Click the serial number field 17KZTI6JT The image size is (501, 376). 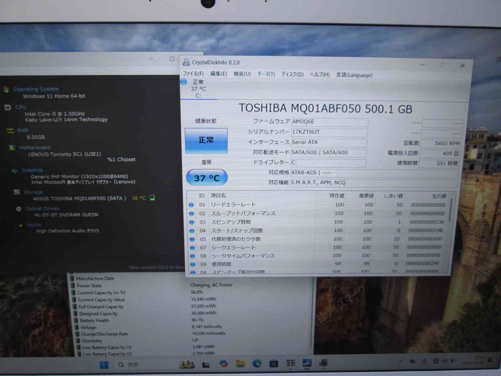329,132
